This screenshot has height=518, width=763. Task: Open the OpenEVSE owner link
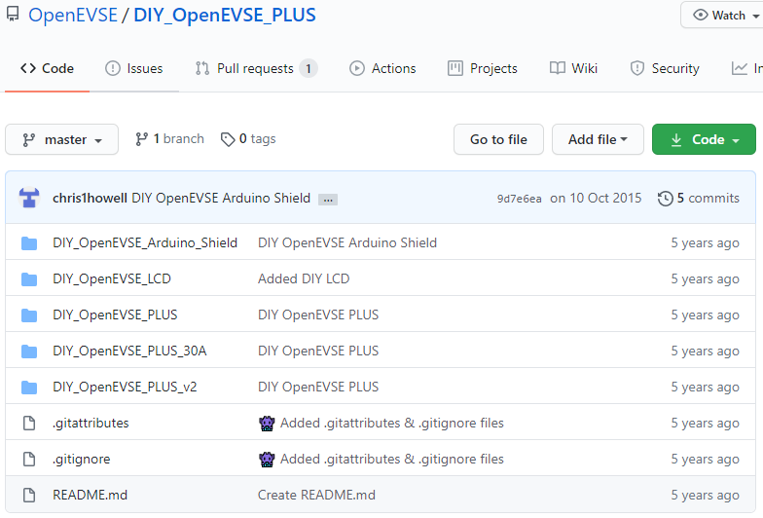pyautogui.click(x=73, y=16)
